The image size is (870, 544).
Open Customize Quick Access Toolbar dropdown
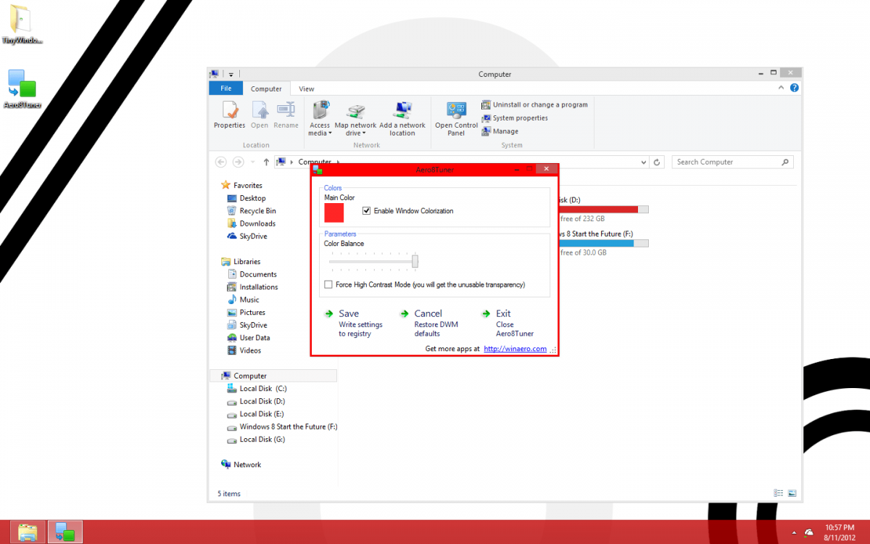point(231,74)
